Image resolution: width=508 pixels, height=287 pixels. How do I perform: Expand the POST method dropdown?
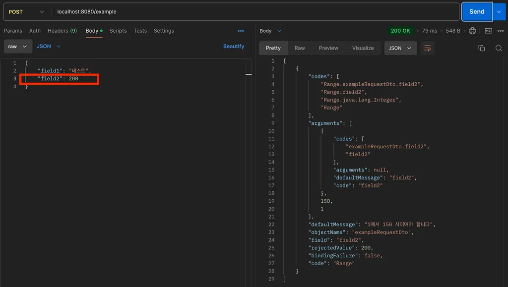pyautogui.click(x=26, y=11)
